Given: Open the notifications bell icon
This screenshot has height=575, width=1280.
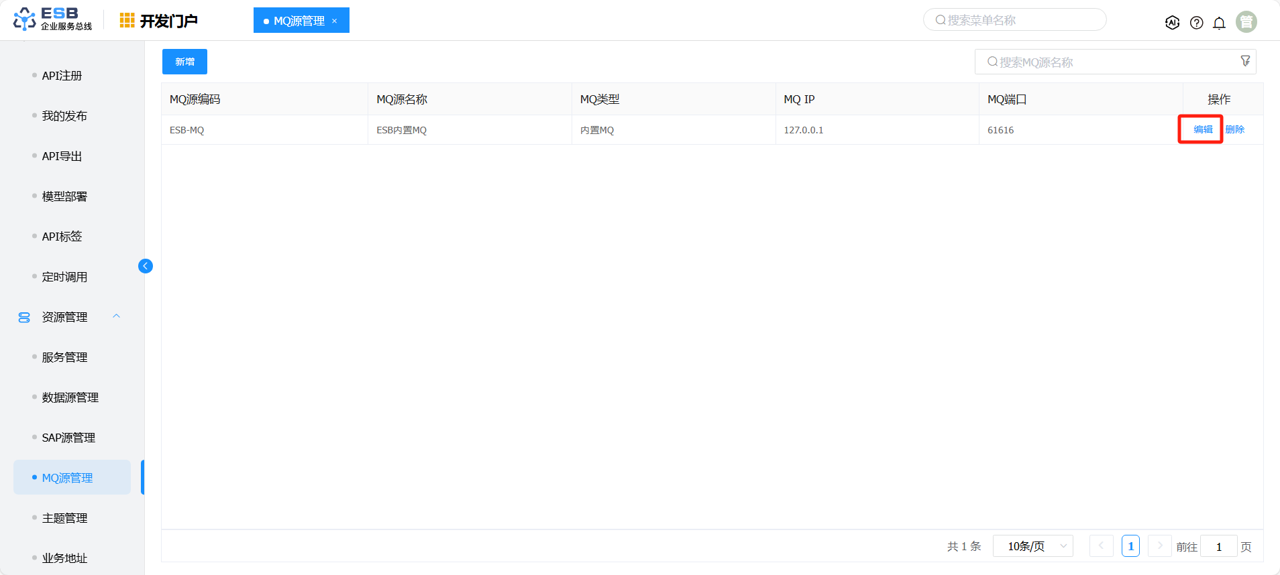Looking at the screenshot, I should tap(1219, 23).
